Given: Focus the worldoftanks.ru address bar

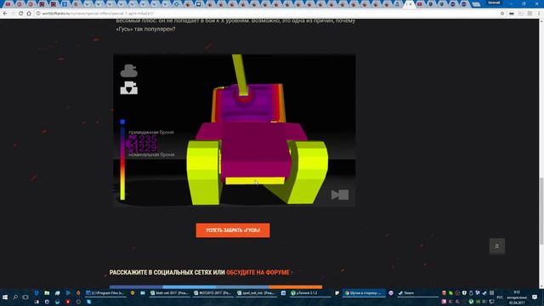Looking at the screenshot, I should tap(267, 14).
